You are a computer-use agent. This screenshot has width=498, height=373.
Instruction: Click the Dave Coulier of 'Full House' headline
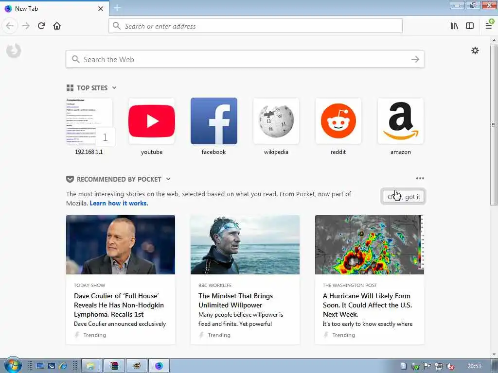(x=119, y=305)
